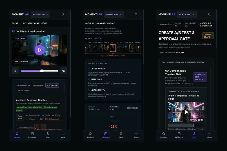The width and height of the screenshot is (227, 151).
Task: Open notifications bell on the Create A/B Test screen
Action: (x=209, y=14)
